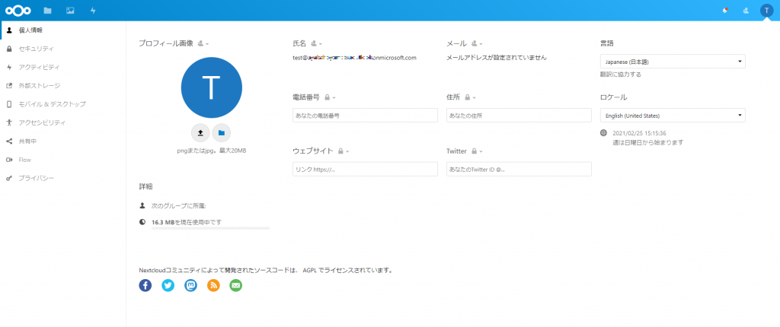
Task: Click 2021/02/25 15:15:36 date text
Action: [639, 133]
